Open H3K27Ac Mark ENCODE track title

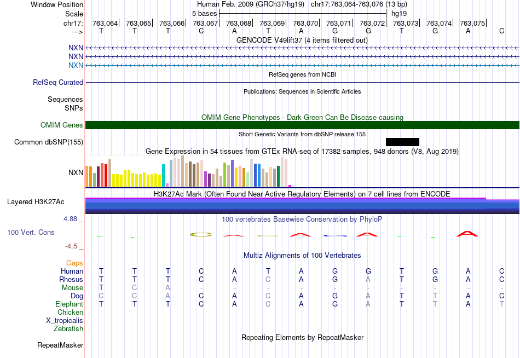point(302,194)
